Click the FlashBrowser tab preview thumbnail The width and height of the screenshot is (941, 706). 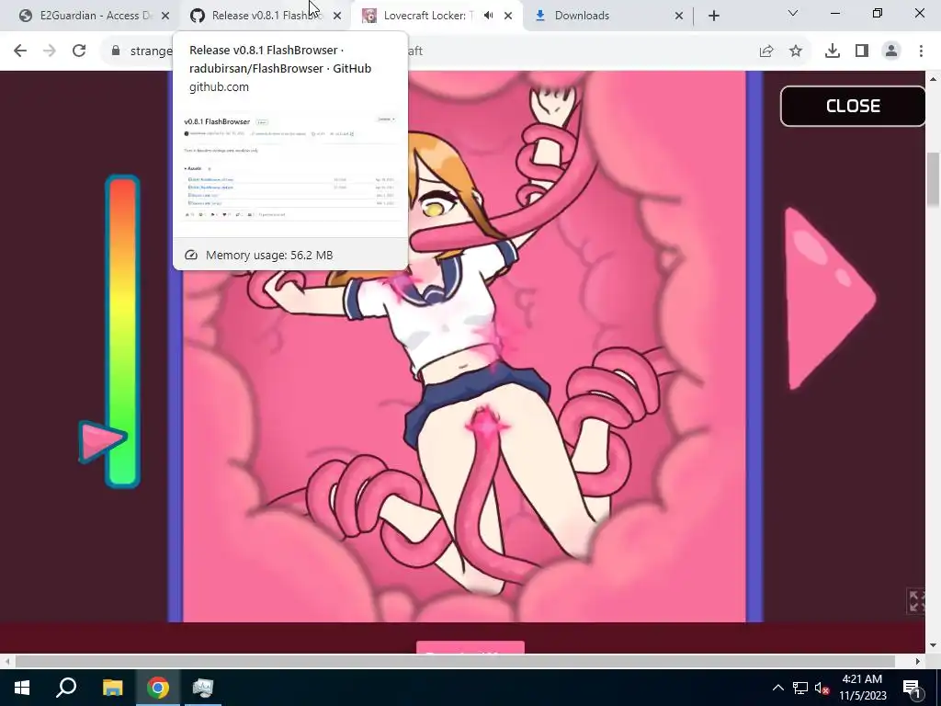click(x=289, y=168)
